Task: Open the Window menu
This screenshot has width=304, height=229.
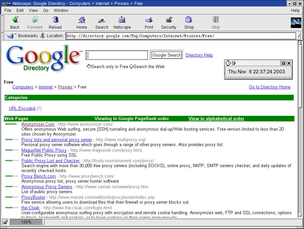Action: pyautogui.click(x=61, y=11)
